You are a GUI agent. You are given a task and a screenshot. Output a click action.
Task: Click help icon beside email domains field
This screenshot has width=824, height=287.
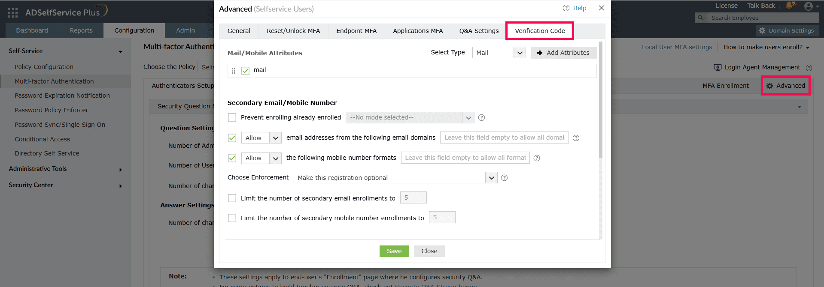pos(576,138)
